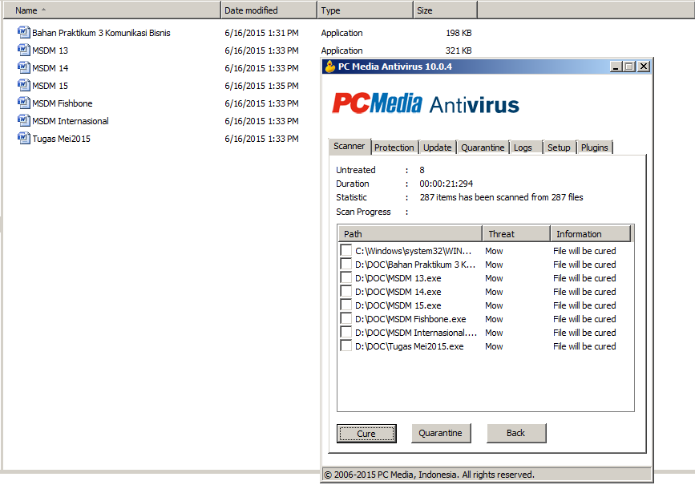Sort explorer files by Date modified column
This screenshot has width=695, height=489.
coord(269,10)
